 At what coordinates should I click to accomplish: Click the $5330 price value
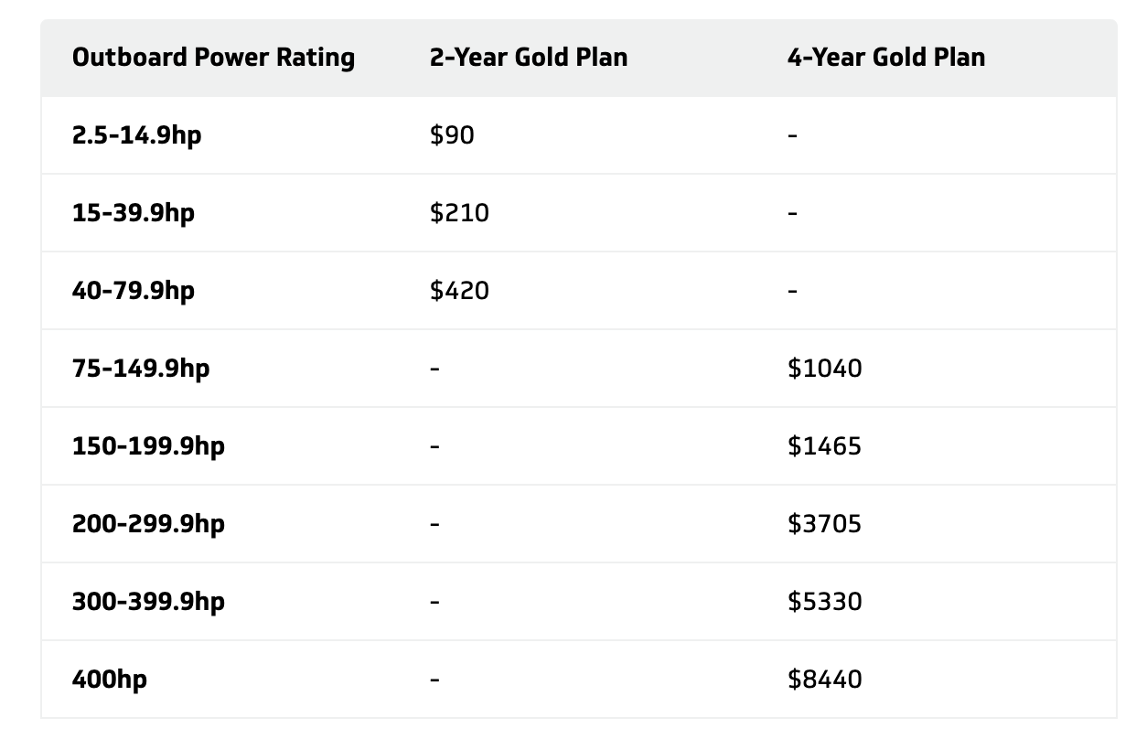[x=824, y=602]
